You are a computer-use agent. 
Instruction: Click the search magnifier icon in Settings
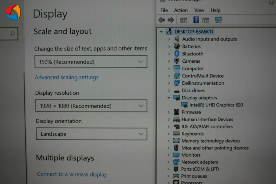(x=12, y=33)
